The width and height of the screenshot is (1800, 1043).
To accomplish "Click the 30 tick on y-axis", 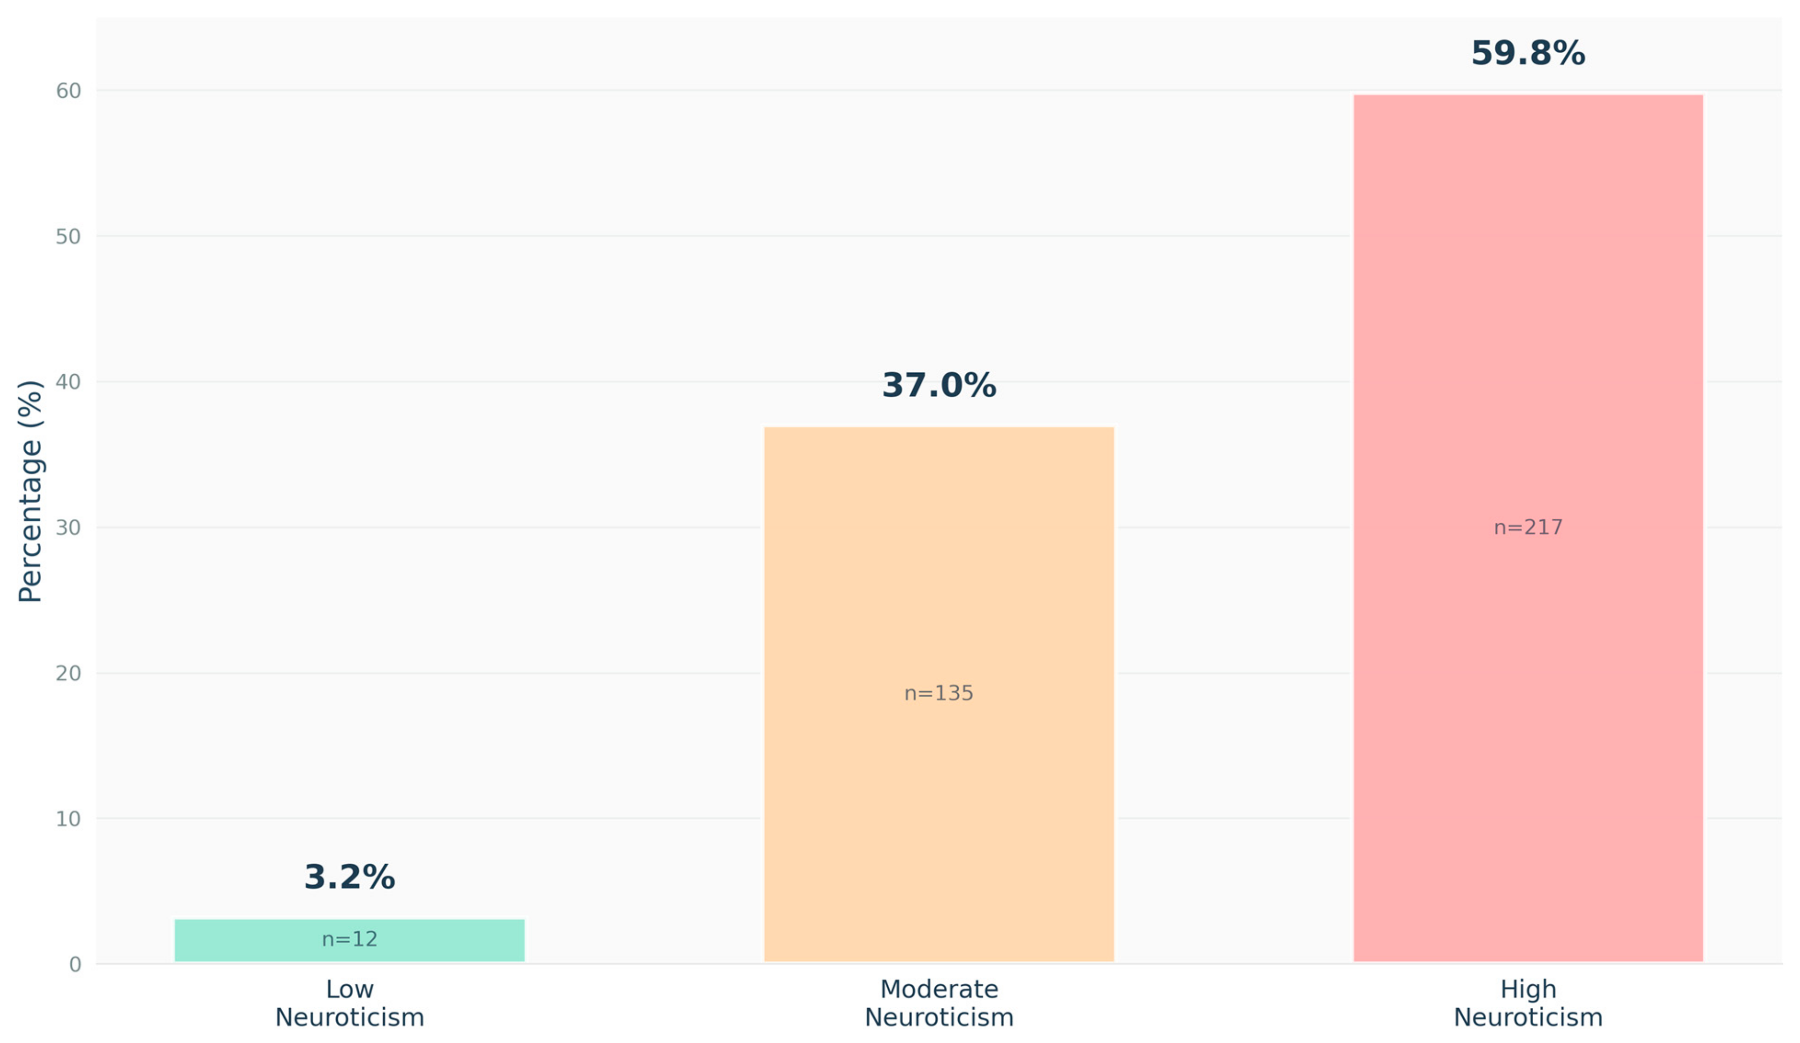I will coord(68,528).
